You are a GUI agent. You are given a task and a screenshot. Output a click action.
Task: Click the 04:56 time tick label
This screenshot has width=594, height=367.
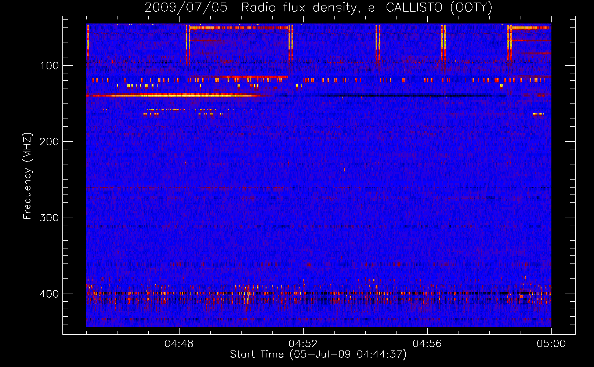427,344
